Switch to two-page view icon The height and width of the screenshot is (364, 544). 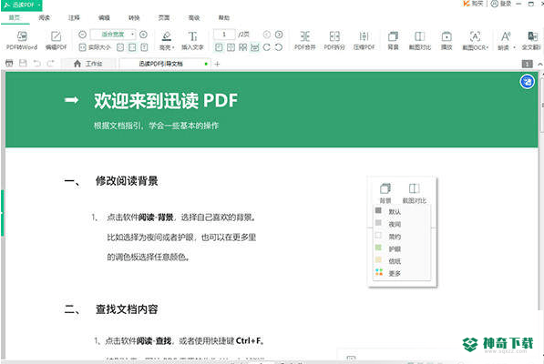tap(231, 47)
